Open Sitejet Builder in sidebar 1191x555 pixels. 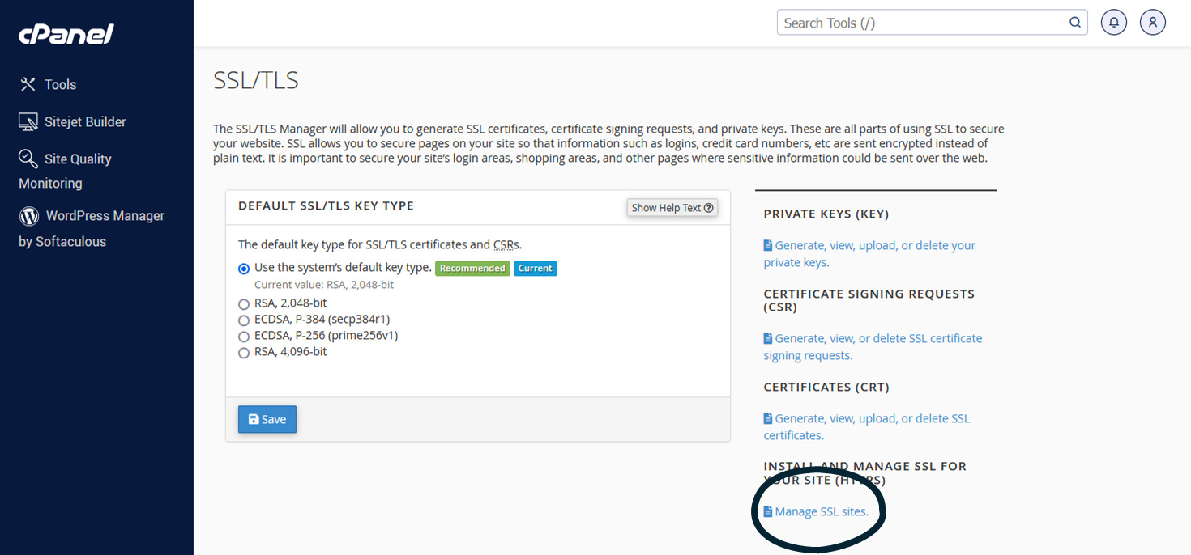(x=73, y=121)
